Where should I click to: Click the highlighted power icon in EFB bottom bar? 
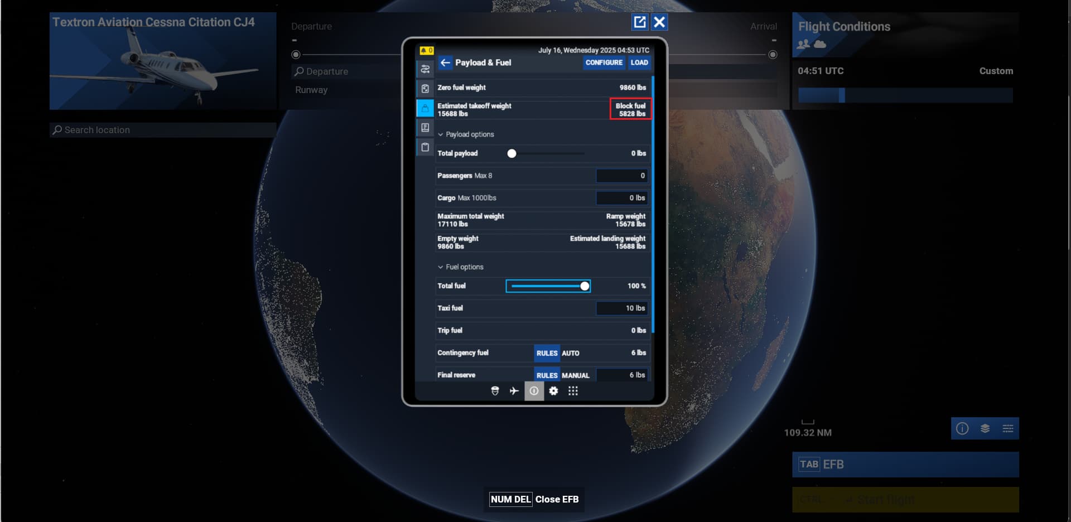(534, 391)
